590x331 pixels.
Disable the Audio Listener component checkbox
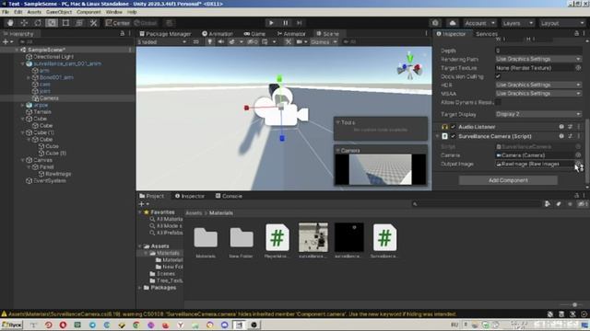click(x=453, y=127)
